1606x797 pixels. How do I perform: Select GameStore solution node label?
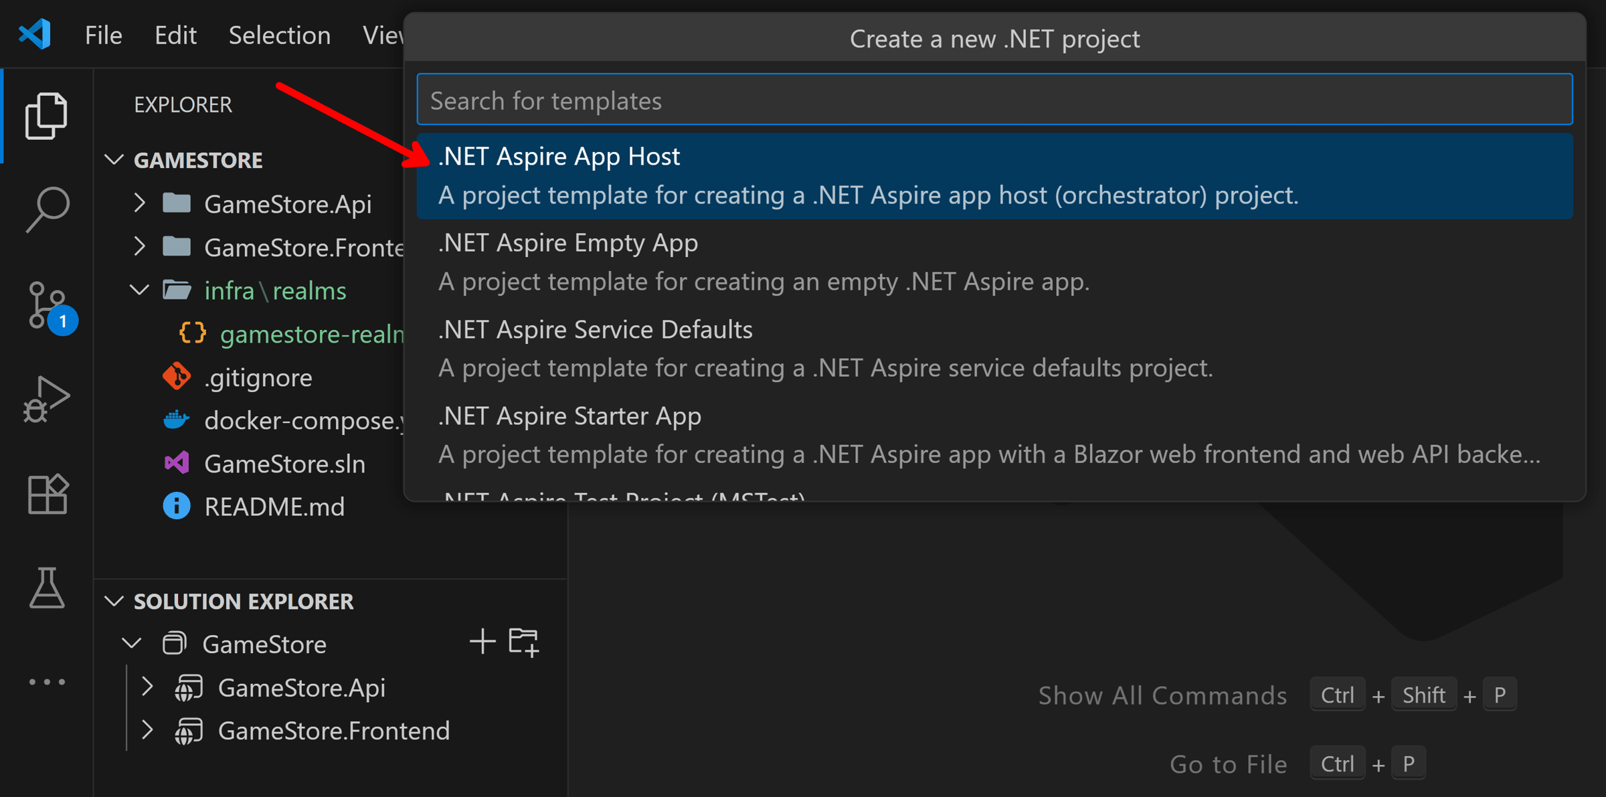tap(264, 644)
